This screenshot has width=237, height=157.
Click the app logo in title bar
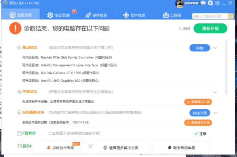[x=6, y=3]
